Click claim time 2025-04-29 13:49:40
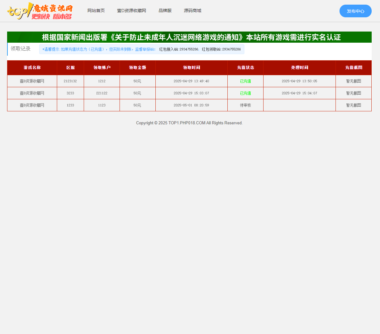 (x=192, y=81)
